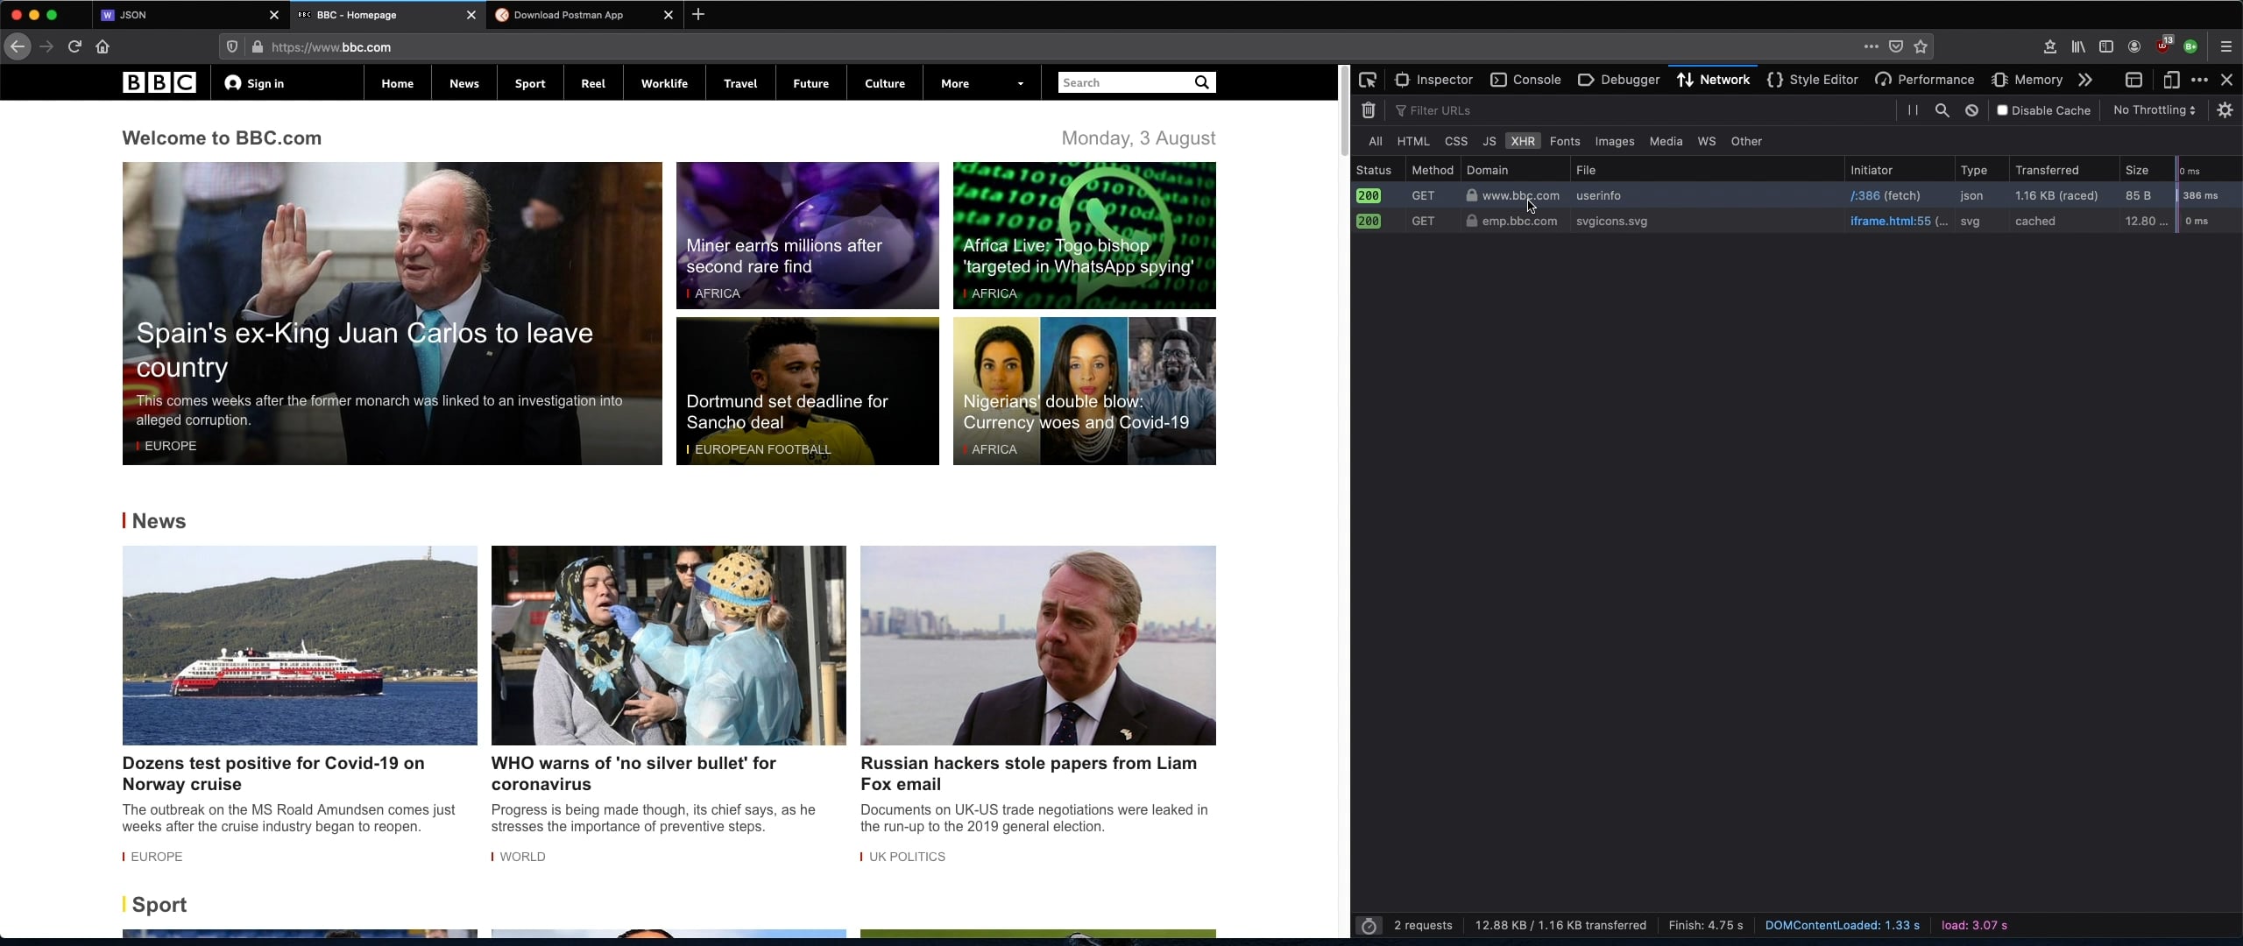Pause network request recording
2243x946 pixels.
(x=1913, y=110)
